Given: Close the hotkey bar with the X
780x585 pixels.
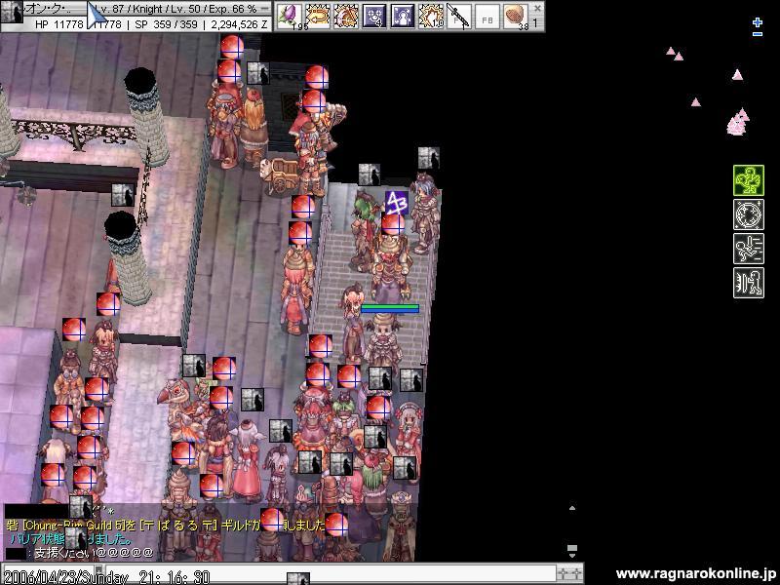Looking at the screenshot, I should click(537, 8).
